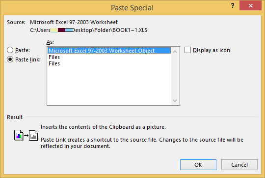Screen dimensions: 265x178
Task: Click the question mark help icon
Action: tap(233, 6)
